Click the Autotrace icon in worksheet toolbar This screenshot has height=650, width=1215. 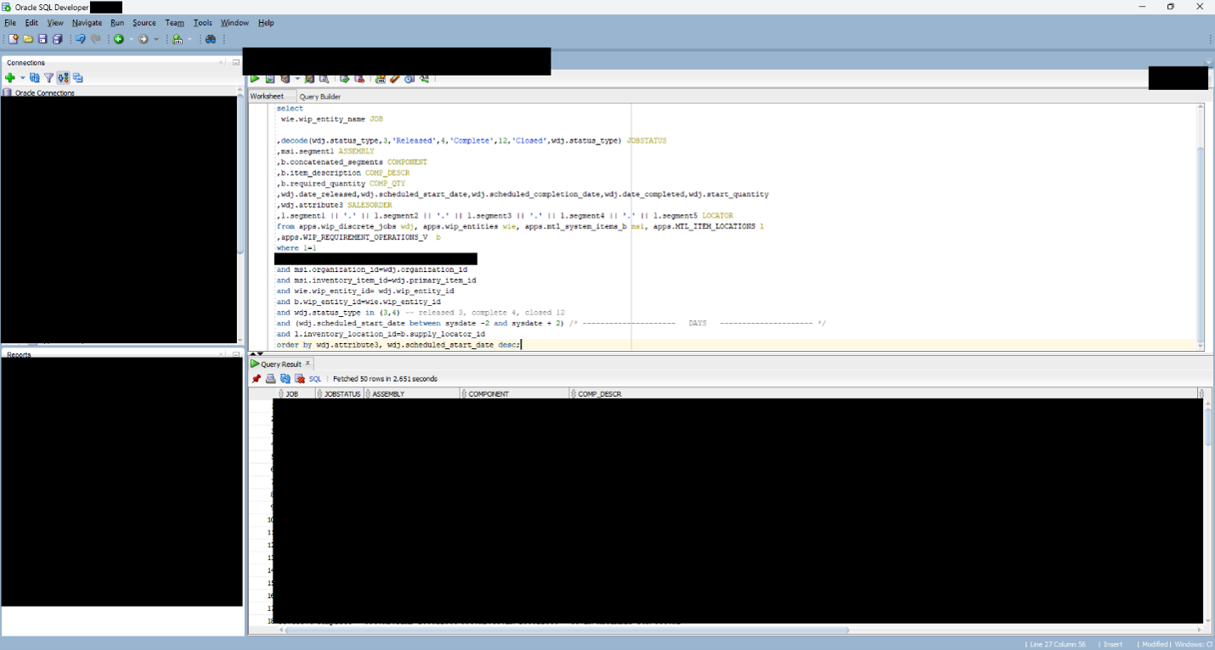[x=309, y=79]
